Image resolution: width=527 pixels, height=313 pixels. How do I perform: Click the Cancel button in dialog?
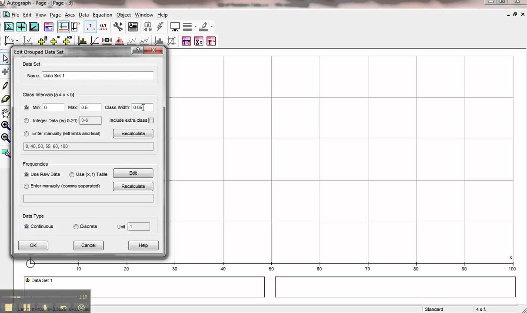88,245
